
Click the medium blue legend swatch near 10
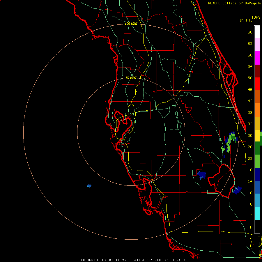[257, 187]
